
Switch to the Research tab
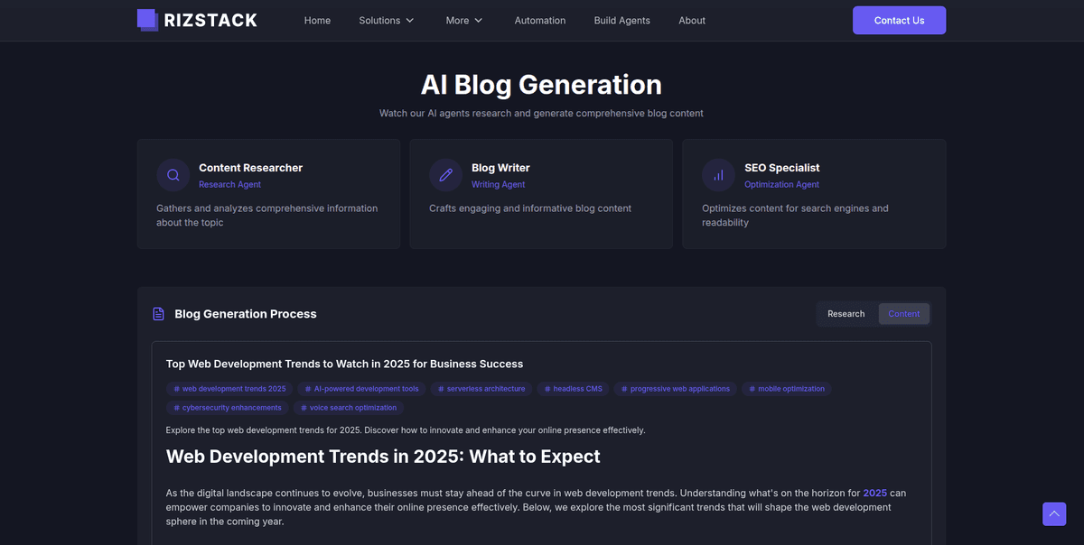pos(846,313)
